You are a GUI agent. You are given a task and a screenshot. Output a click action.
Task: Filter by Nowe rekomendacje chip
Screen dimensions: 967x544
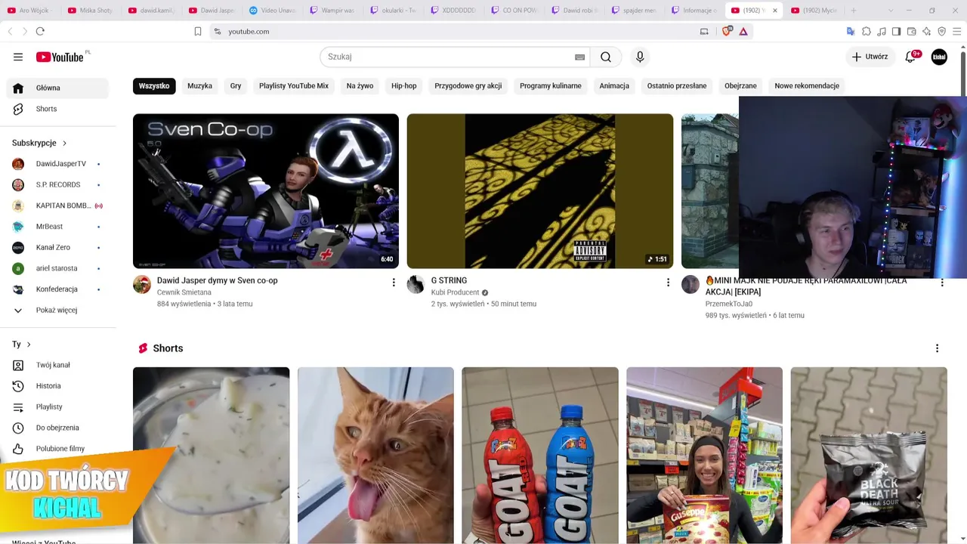coord(807,86)
